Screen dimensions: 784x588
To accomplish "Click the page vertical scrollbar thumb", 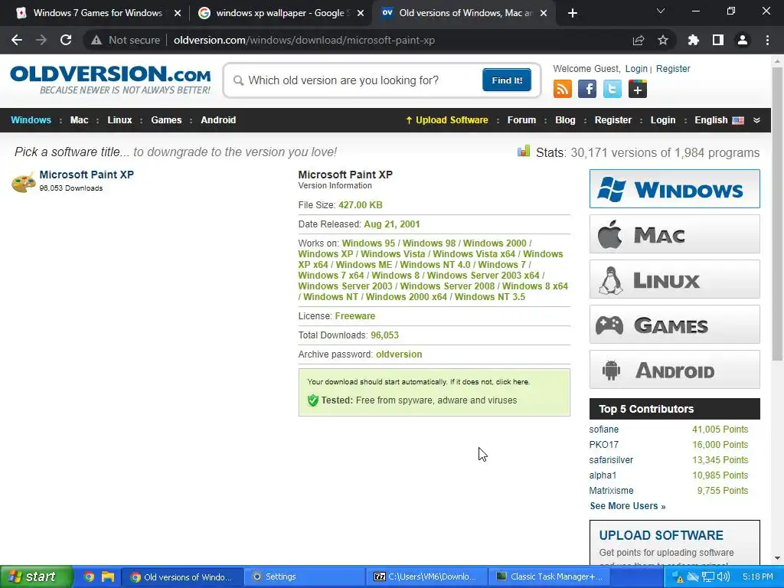I will 777,214.
